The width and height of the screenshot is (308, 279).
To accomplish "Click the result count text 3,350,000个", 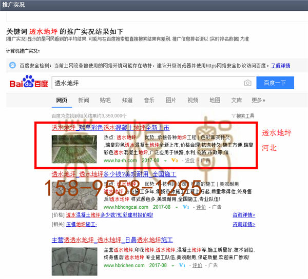I will coord(89,116).
